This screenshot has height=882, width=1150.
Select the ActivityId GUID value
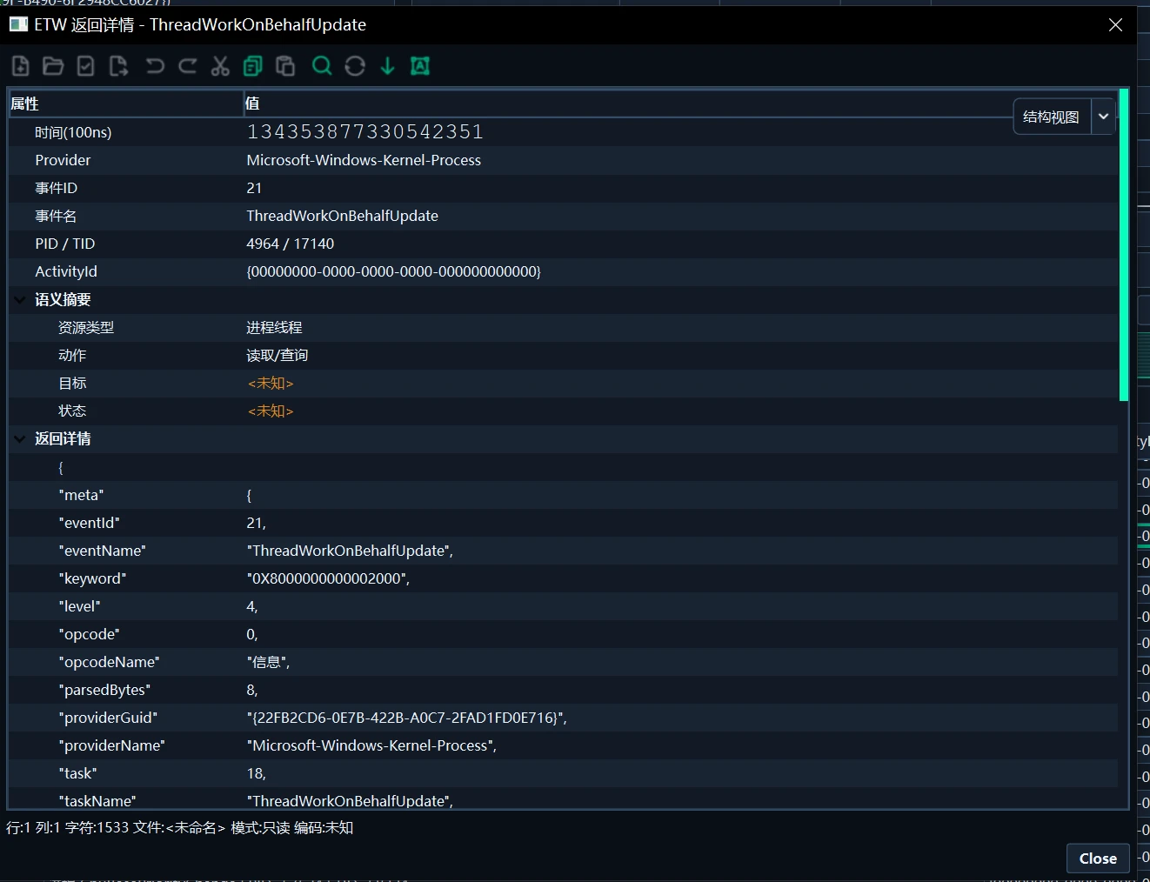click(x=393, y=271)
